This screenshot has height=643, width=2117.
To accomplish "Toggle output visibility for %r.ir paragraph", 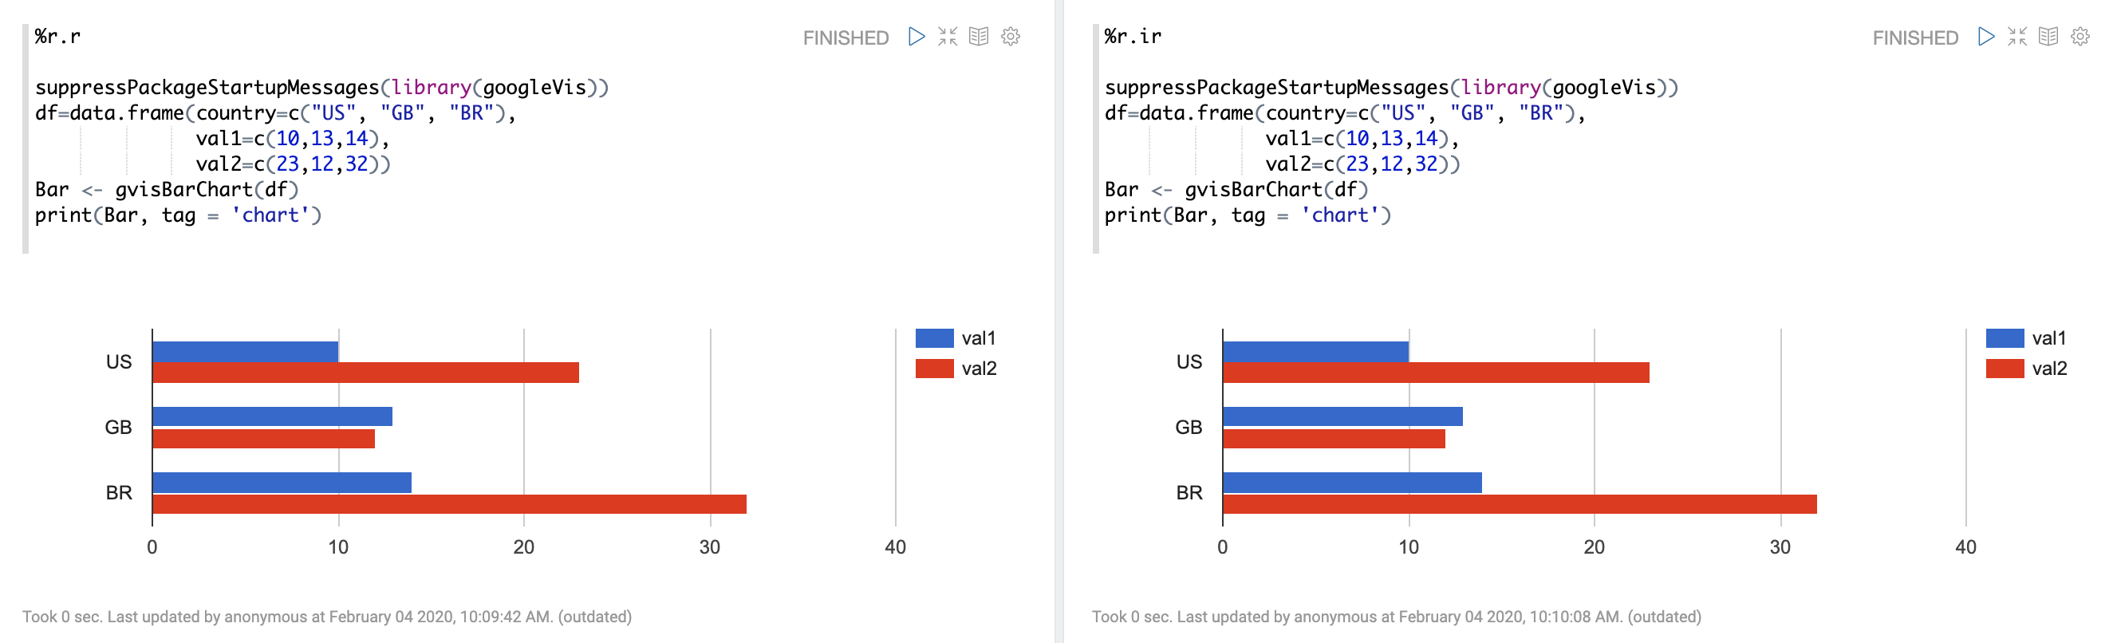I will (2048, 37).
